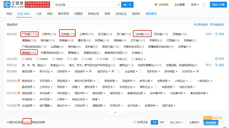Collapse filter panel with up chevron
Screen dimensions: 229x128
115,112
